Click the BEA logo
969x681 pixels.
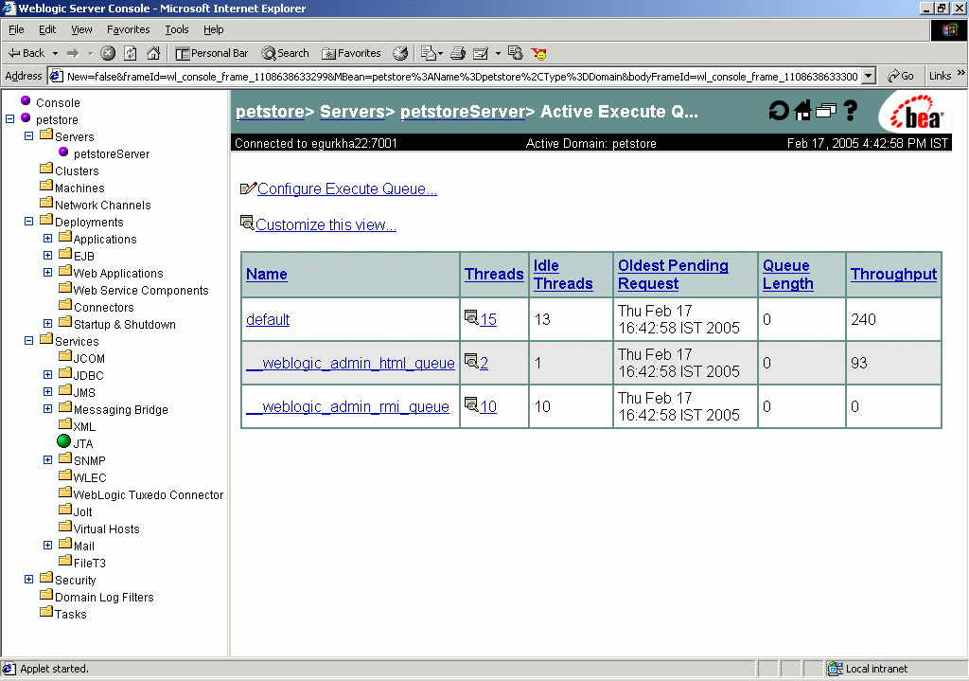[916, 114]
